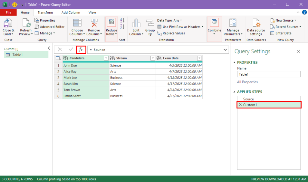308x182 pixels.
Task: Click the Stream column data type icon
Action: coord(112,58)
